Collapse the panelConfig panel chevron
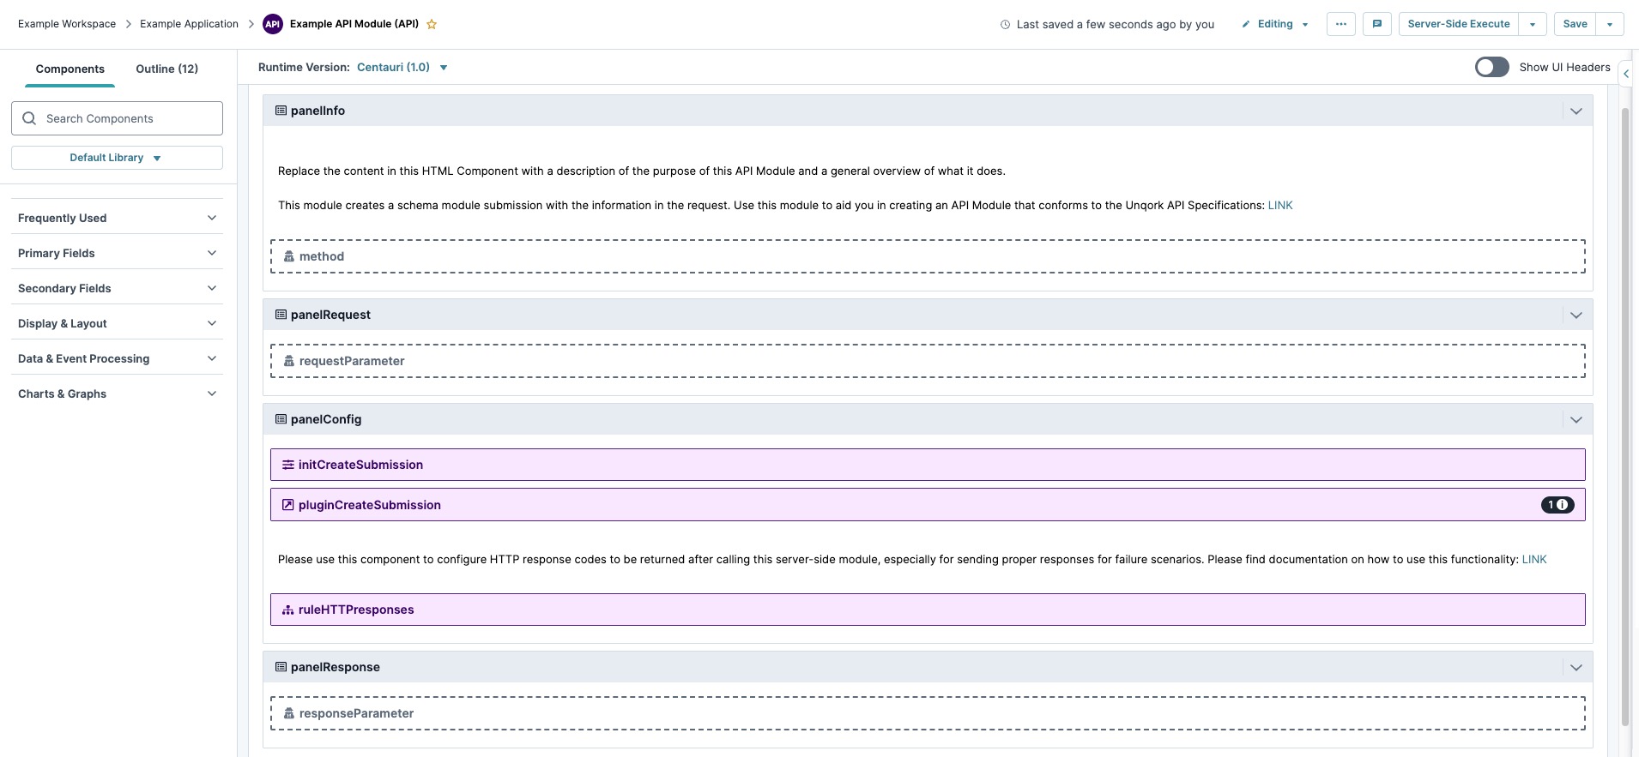 pos(1575,420)
